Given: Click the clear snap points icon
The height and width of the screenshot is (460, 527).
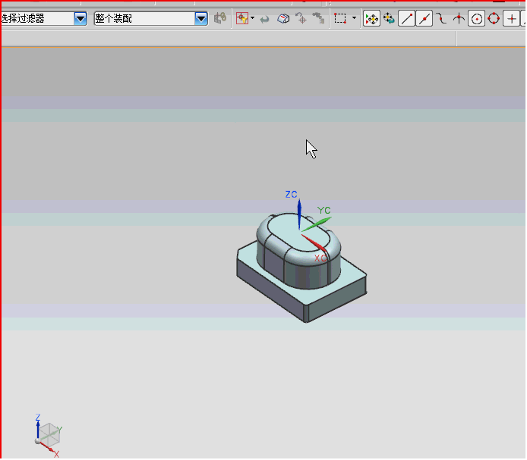Looking at the screenshot, I should 389,18.
